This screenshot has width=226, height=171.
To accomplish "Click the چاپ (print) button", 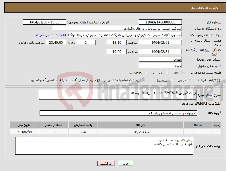I will (x=126, y=163).
